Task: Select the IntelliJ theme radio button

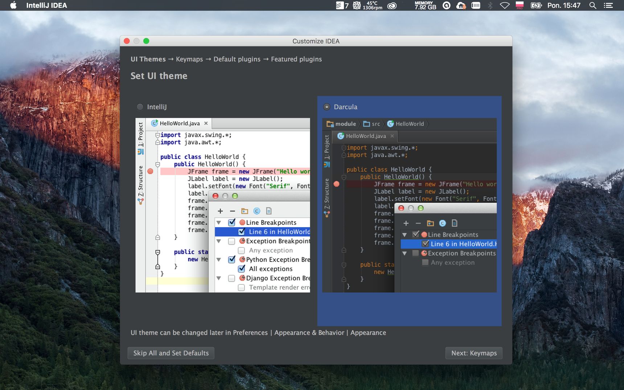Action: tap(140, 107)
